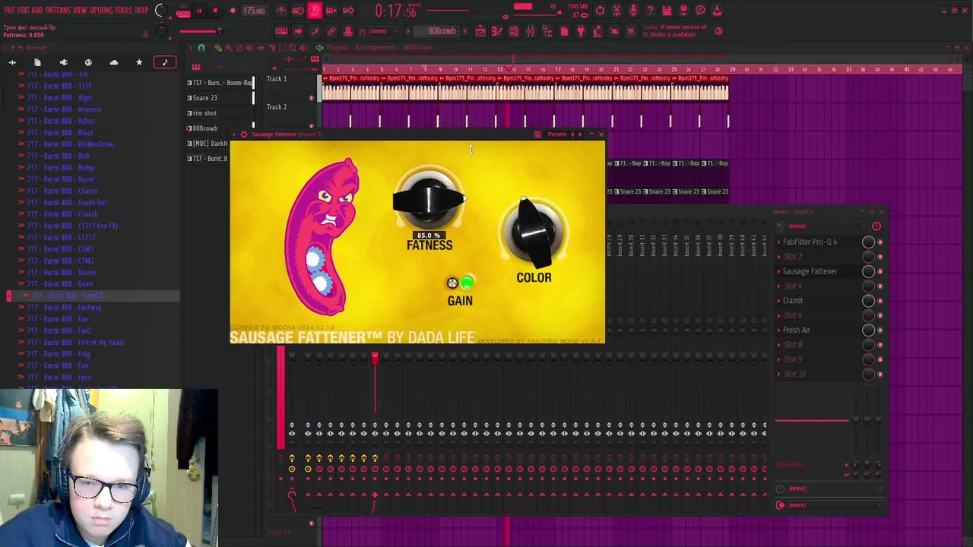973x547 pixels.
Task: Open the Cramit plugin slot
Action: tap(793, 301)
